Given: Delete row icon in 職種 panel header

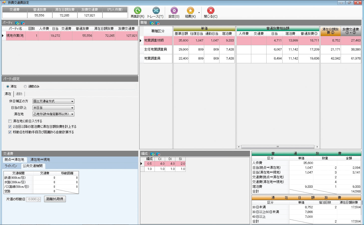Looking at the screenshot, I should 158,23.
